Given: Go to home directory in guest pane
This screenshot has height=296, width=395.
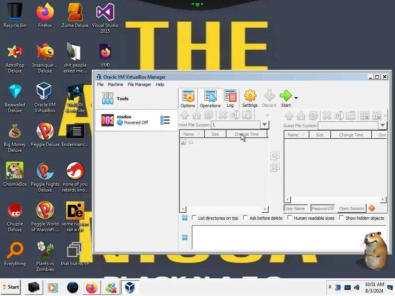Looking at the screenshot, I should click(x=301, y=116).
